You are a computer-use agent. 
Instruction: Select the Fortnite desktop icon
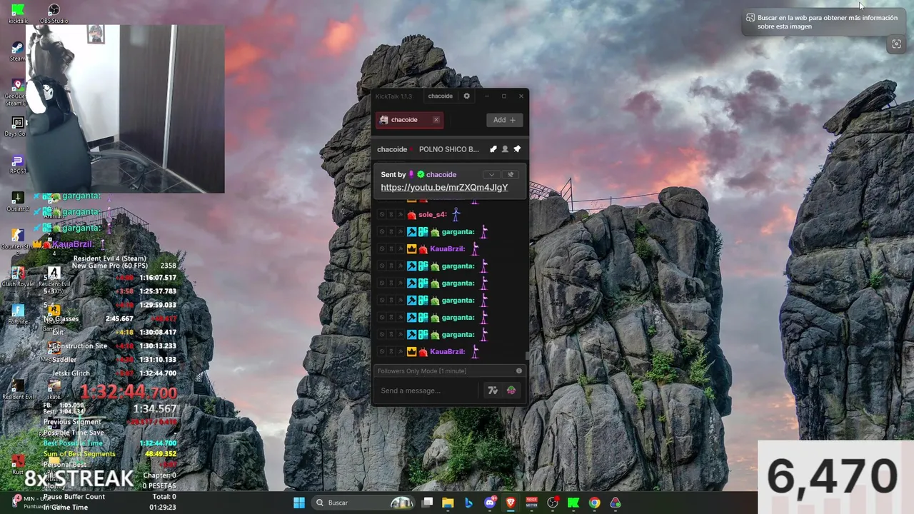pyautogui.click(x=18, y=314)
